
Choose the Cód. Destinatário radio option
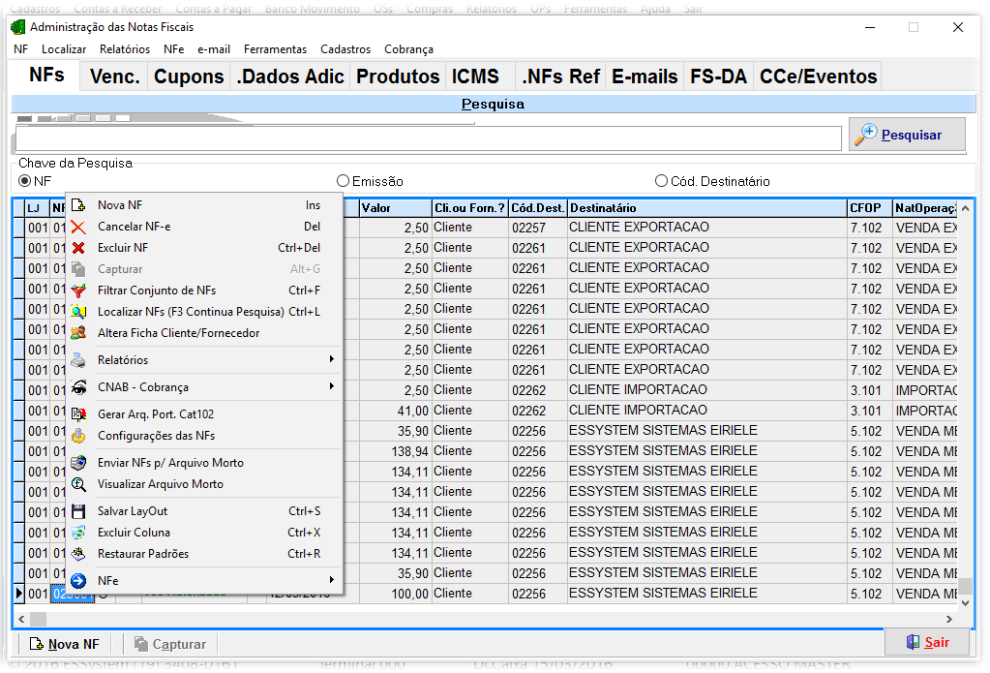tap(661, 181)
